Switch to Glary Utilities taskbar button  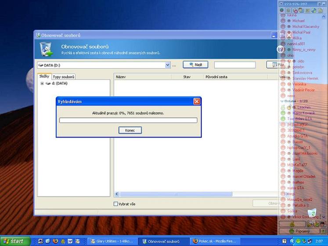point(112,241)
